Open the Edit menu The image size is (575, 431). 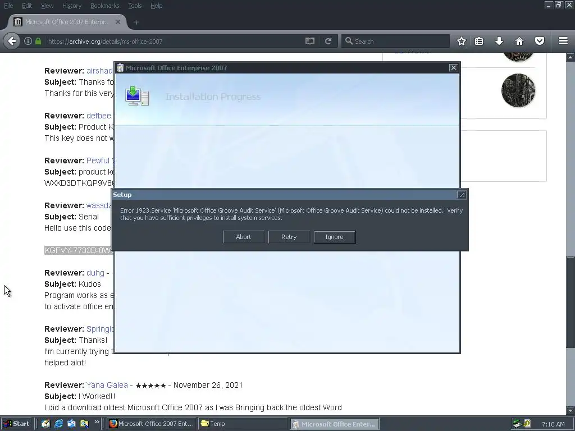click(x=27, y=6)
